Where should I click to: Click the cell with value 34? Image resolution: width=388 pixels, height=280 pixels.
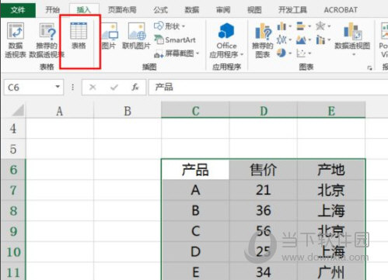pos(264,271)
